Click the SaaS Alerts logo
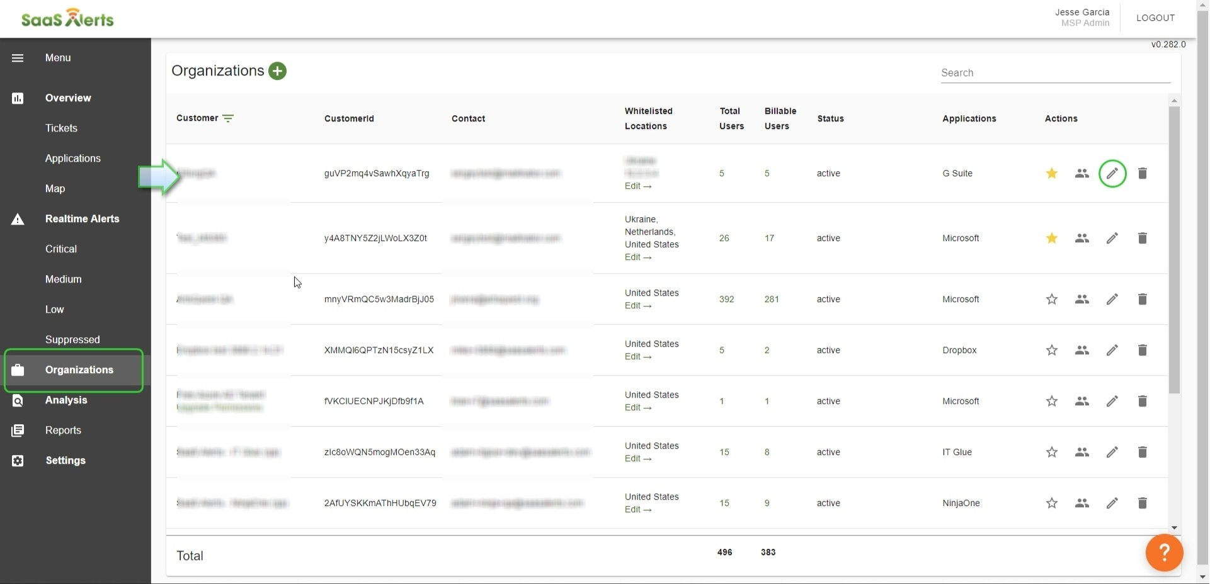Viewport: 1210px width, 584px height. pyautogui.click(x=67, y=18)
